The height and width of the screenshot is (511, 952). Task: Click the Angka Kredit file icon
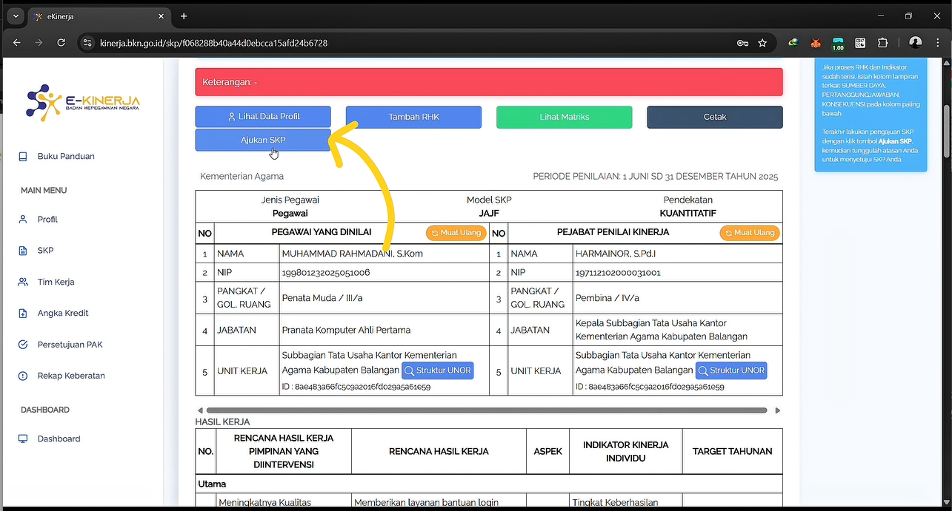23,314
